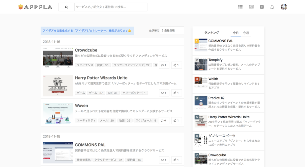Select the AR 36 tag
The width and height of the screenshot is (305, 167).
pos(113,93)
